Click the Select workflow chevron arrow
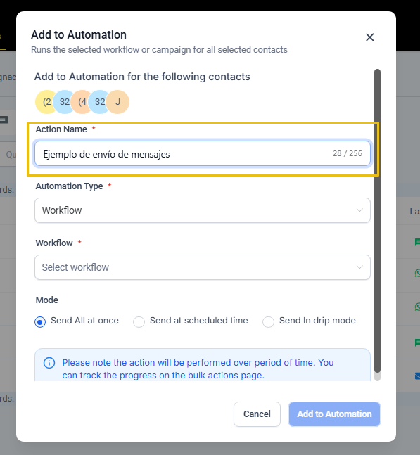 click(x=359, y=267)
